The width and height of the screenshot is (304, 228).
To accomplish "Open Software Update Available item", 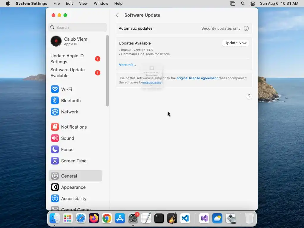I will coord(75,73).
